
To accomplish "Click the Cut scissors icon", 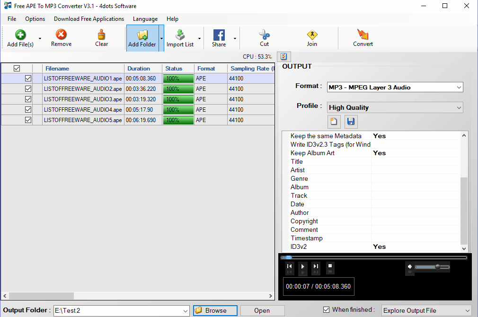I will coord(264,35).
